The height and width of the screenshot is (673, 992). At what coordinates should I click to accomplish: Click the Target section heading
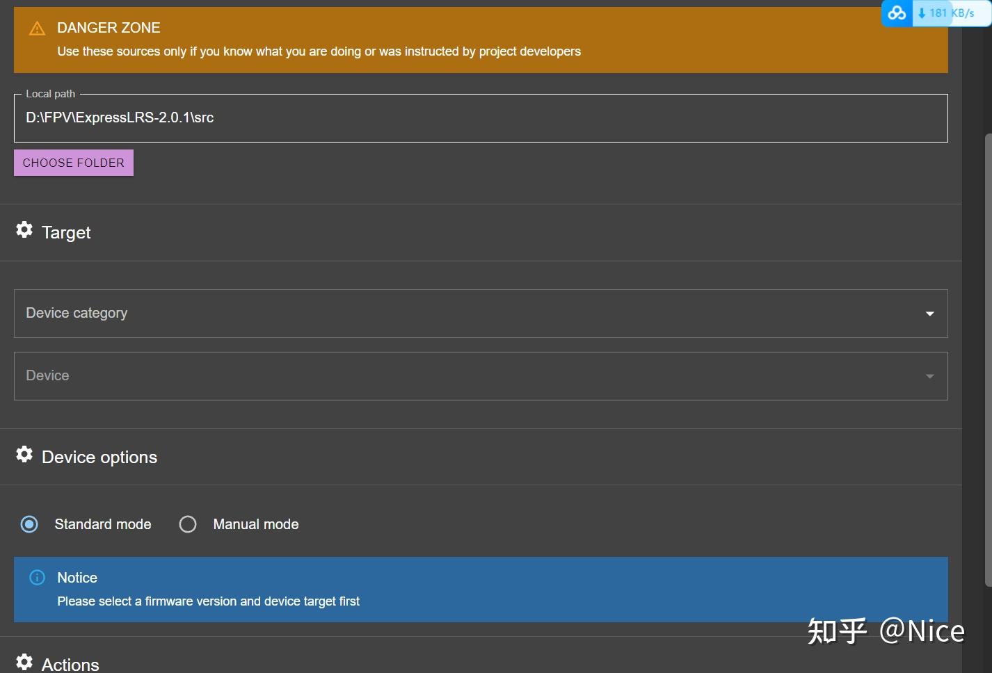[66, 233]
